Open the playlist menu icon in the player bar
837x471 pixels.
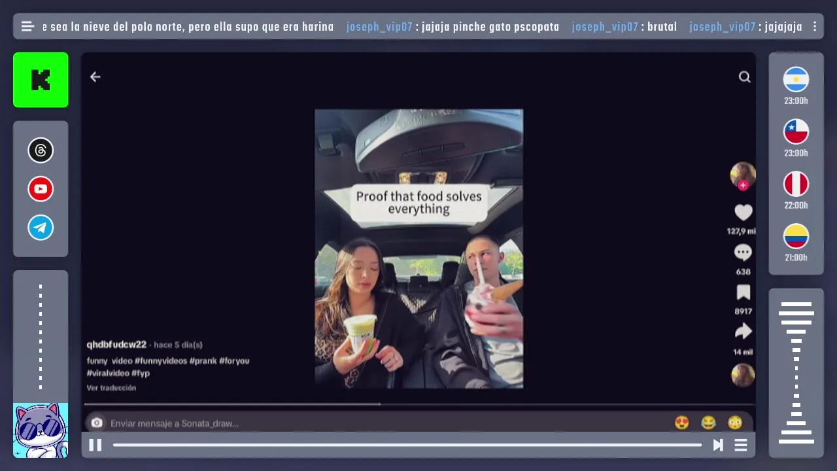741,445
